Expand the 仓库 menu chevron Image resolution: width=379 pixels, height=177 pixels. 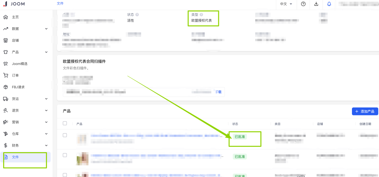(x=46, y=134)
